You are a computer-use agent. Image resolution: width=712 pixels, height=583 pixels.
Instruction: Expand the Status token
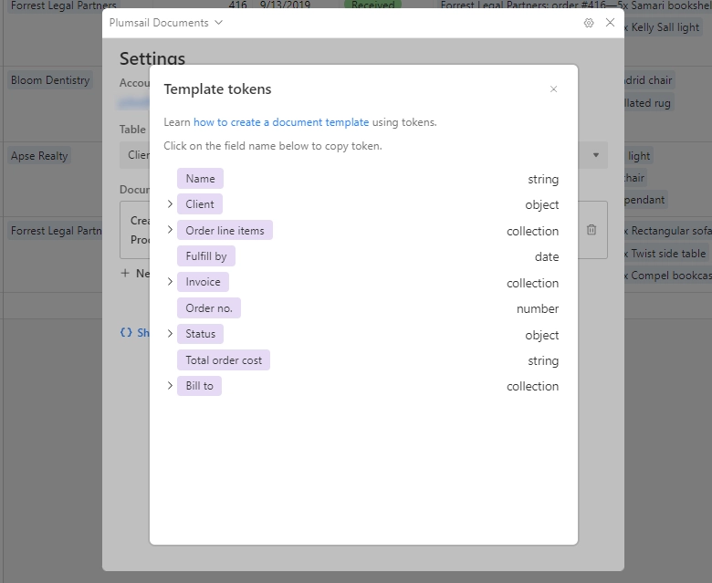pyautogui.click(x=170, y=333)
